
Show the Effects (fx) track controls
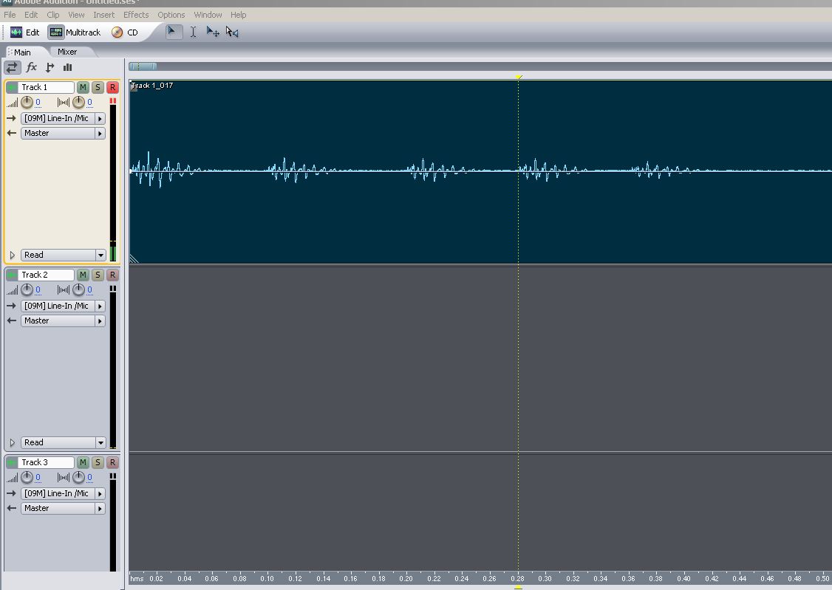coord(32,67)
